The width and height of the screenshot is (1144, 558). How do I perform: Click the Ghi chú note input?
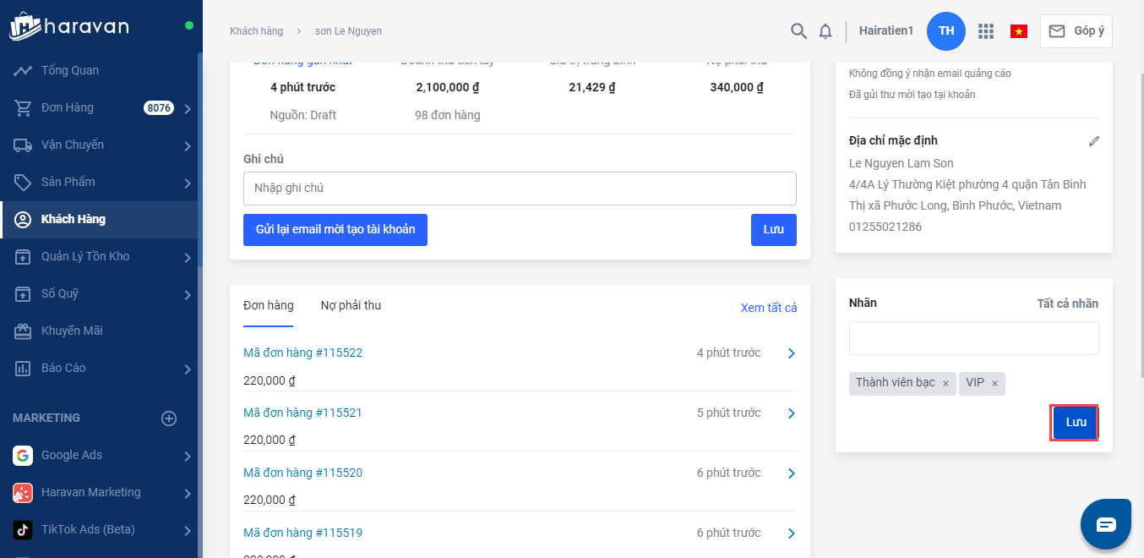point(520,189)
